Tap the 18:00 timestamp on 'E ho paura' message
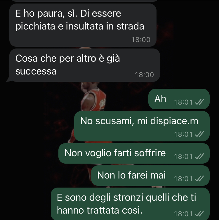219x220 pixels. 141,40
